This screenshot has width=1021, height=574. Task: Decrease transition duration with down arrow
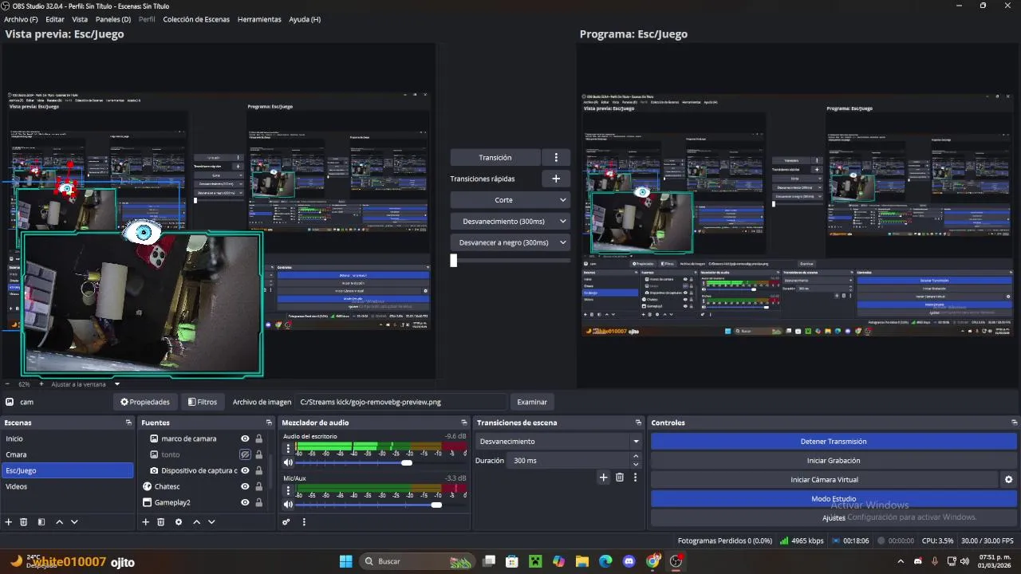636,464
